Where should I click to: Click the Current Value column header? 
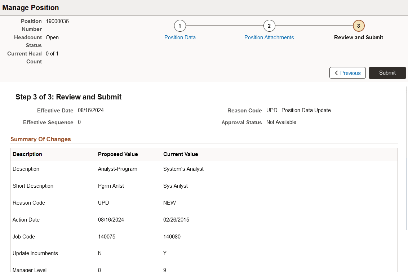click(x=181, y=154)
